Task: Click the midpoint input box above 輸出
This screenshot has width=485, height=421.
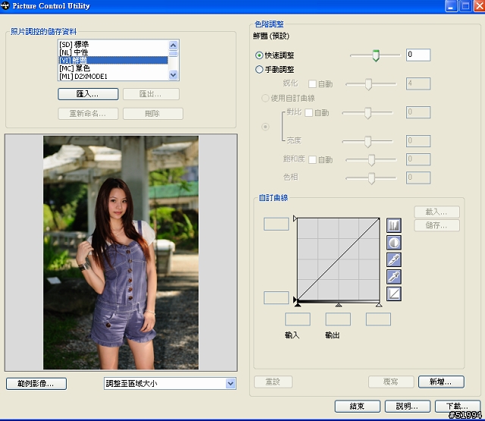Action: click(x=338, y=319)
